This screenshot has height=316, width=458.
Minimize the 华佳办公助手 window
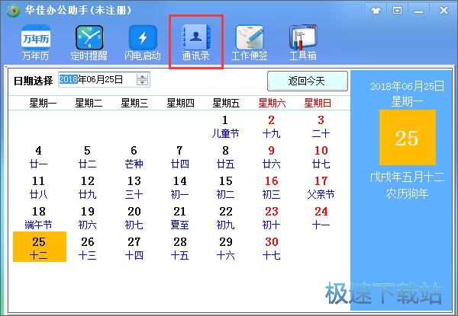tap(418, 11)
